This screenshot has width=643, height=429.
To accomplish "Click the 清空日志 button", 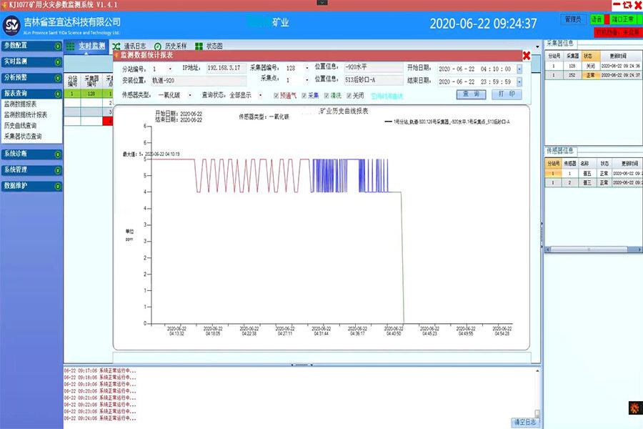I will (525, 422).
